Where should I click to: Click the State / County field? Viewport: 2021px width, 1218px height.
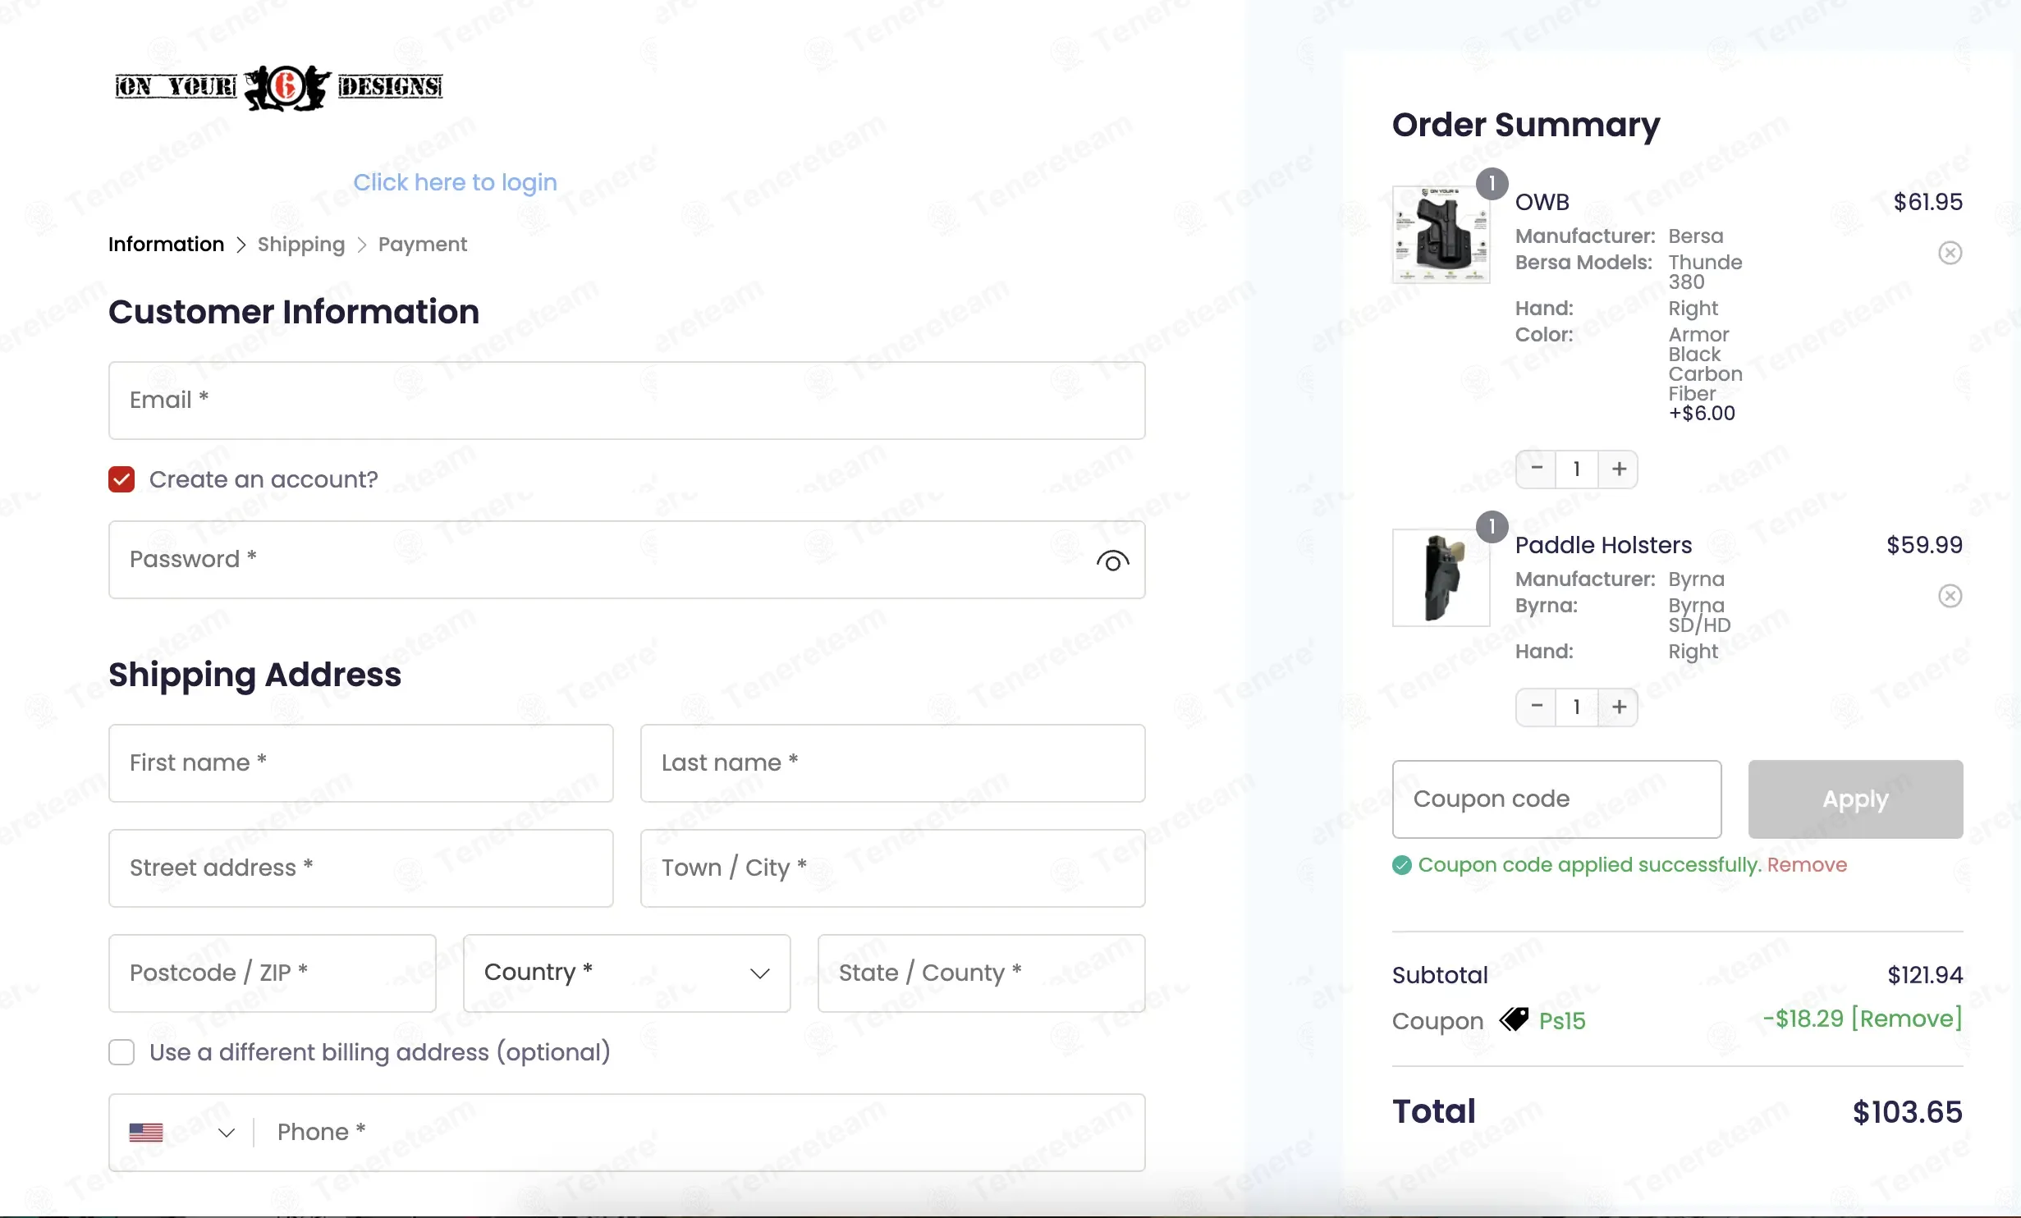tap(981, 973)
